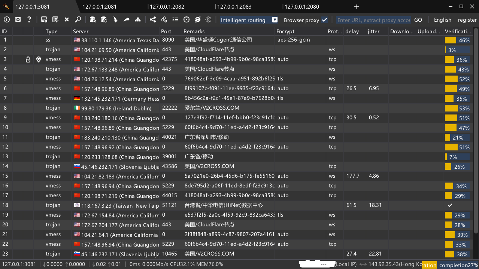Screen dimensions: 479x269
Task: Click the 53% verification bar on row 8
Action: [457, 108]
